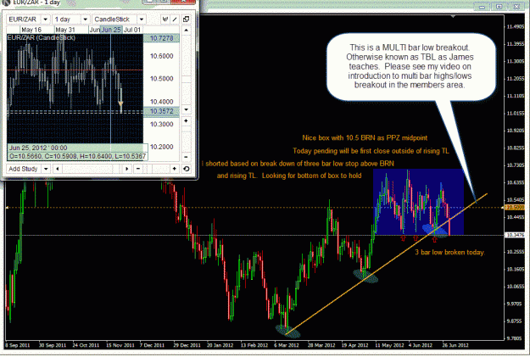Viewport: 530px width, 357px height.
Task: Click the OHLC values readout line
Action: (x=77, y=156)
